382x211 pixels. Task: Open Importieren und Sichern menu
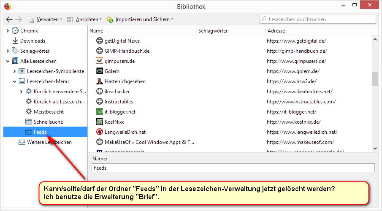pyautogui.click(x=144, y=19)
